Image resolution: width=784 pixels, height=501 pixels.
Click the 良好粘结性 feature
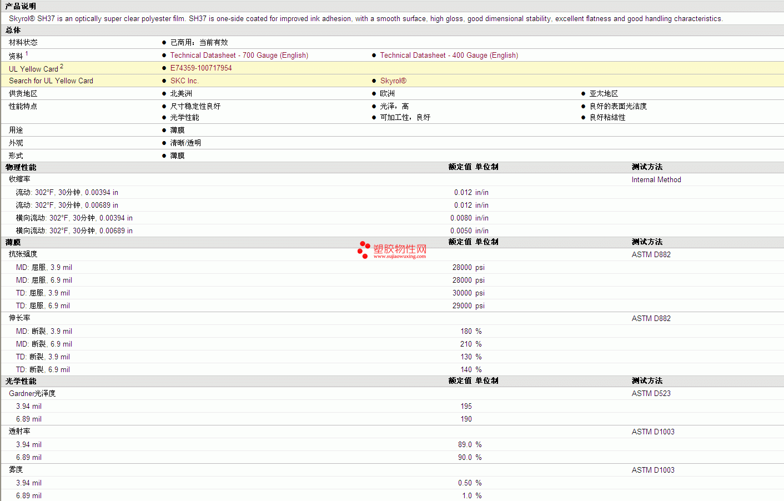pyautogui.click(x=607, y=117)
